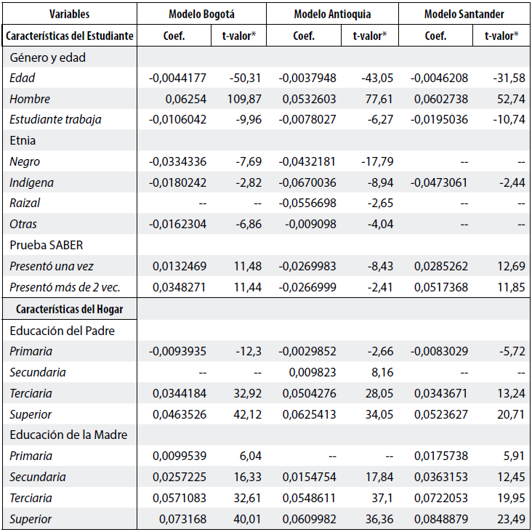Select the Estudiante trabaja row label
This screenshot has width=532, height=532.
(x=55, y=120)
